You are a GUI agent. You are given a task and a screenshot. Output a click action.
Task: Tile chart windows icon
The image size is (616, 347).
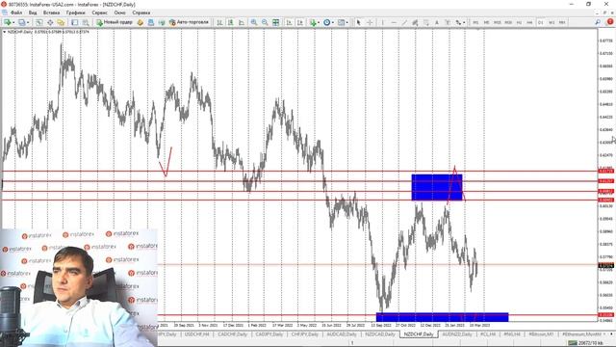pos(276,22)
